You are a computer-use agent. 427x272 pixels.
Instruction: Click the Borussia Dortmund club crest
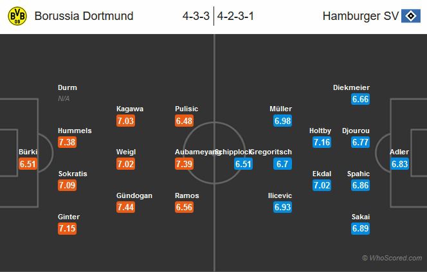click(17, 17)
